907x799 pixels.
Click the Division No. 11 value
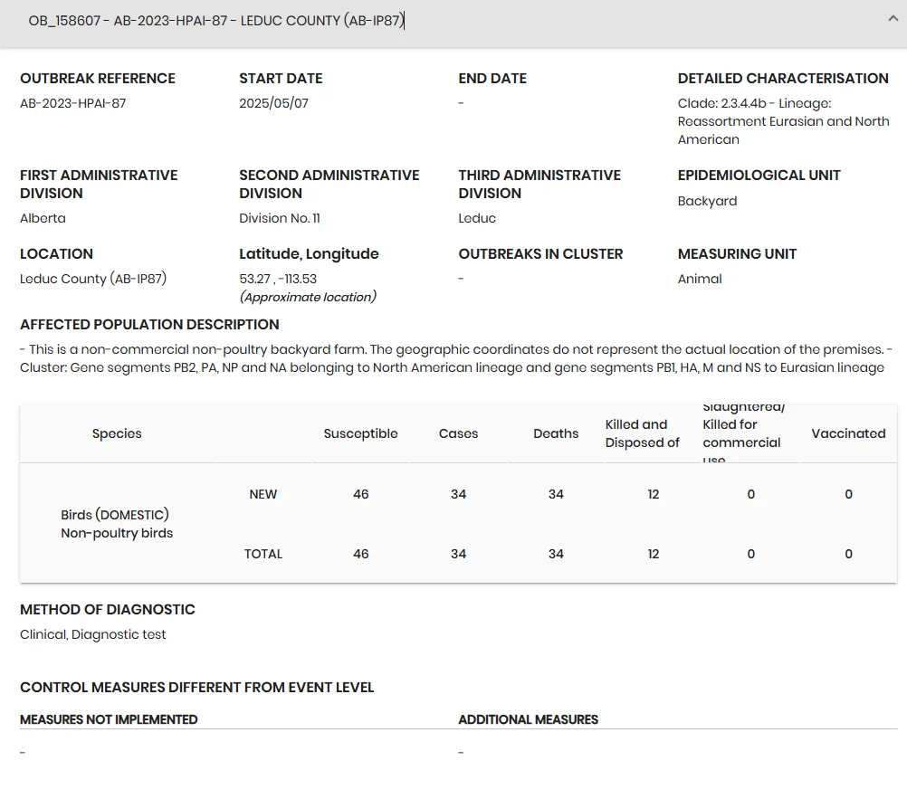point(280,219)
